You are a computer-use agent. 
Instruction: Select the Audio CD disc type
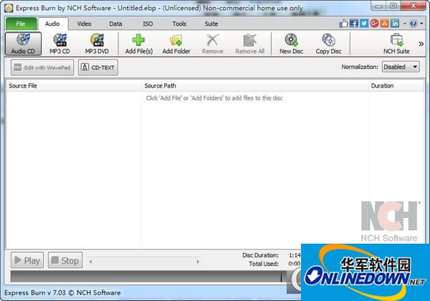point(21,44)
